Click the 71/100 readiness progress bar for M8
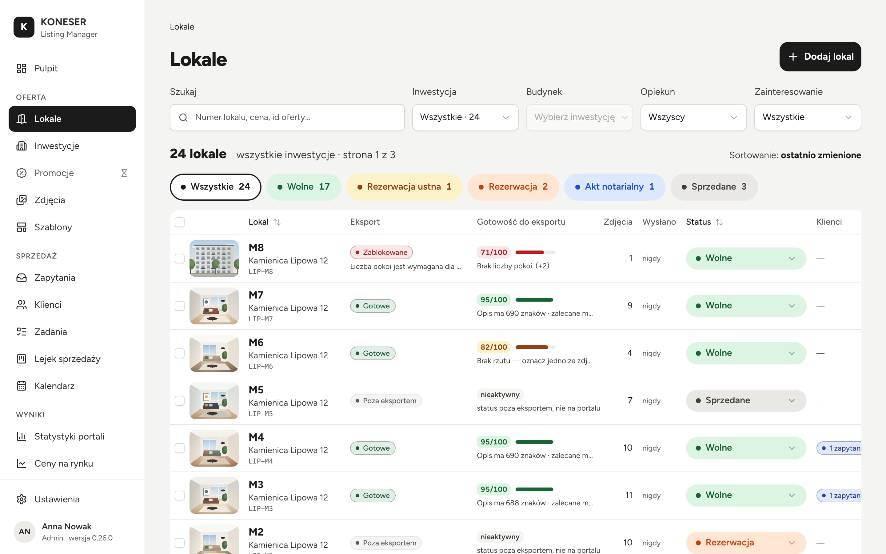 (535, 252)
